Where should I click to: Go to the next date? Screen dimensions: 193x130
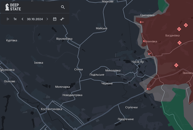47,19
